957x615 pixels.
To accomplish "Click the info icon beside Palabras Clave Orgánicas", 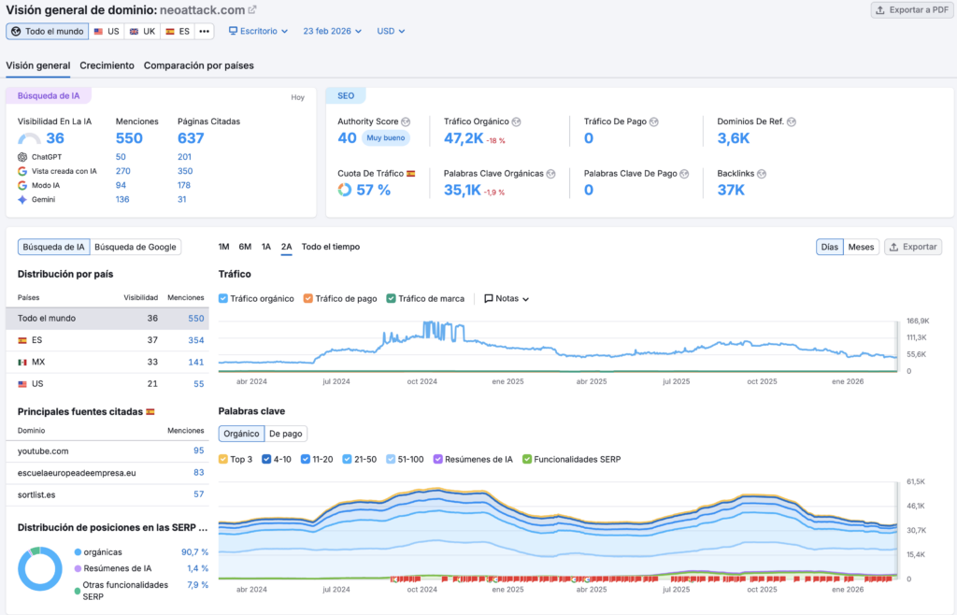I will 551,174.
